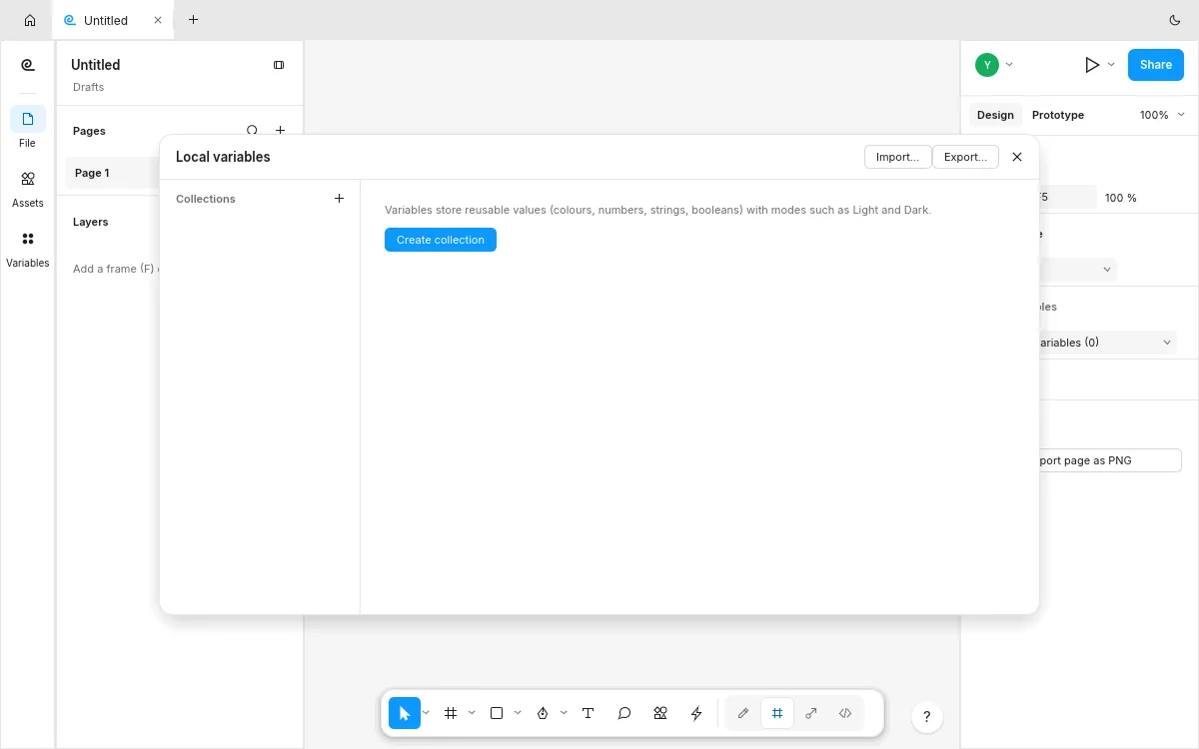The height and width of the screenshot is (749, 1199).
Task: Click the Import... button
Action: coord(897,157)
